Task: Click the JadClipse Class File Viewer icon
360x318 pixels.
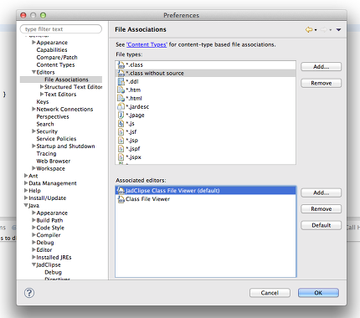Action: pos(121,191)
